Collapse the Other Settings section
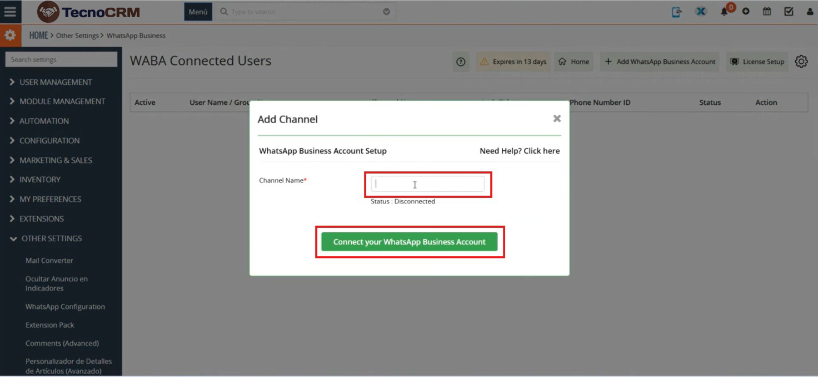 pos(51,238)
